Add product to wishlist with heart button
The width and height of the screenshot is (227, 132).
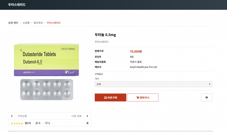click(206, 97)
